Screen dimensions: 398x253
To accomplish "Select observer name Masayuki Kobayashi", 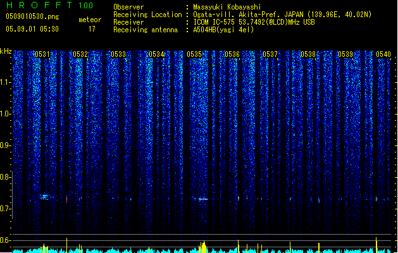I will [x=227, y=7].
